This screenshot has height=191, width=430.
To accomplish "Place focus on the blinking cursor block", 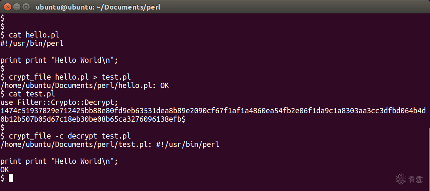I will 11,178.
